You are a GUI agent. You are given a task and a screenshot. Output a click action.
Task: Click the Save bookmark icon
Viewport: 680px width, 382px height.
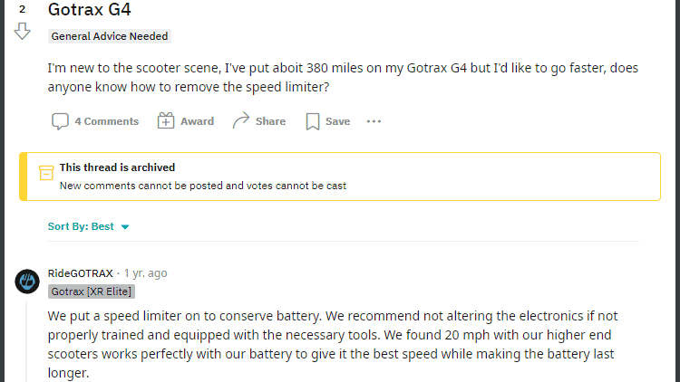coord(313,121)
